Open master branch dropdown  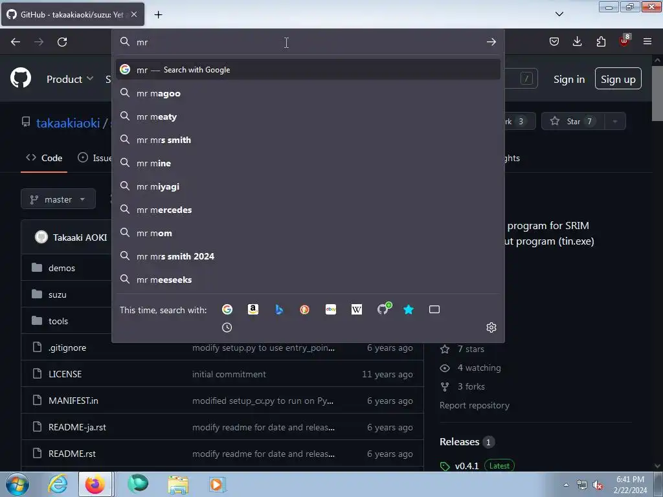click(x=58, y=199)
